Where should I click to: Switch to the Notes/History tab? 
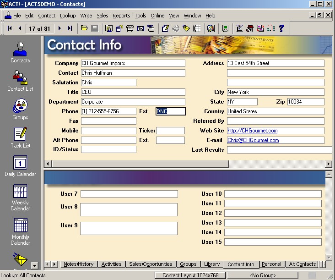coord(78,264)
